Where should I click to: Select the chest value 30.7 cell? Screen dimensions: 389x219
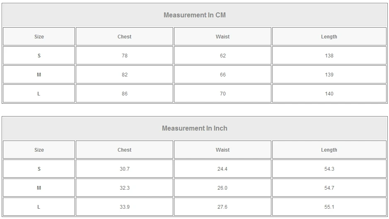(x=124, y=169)
